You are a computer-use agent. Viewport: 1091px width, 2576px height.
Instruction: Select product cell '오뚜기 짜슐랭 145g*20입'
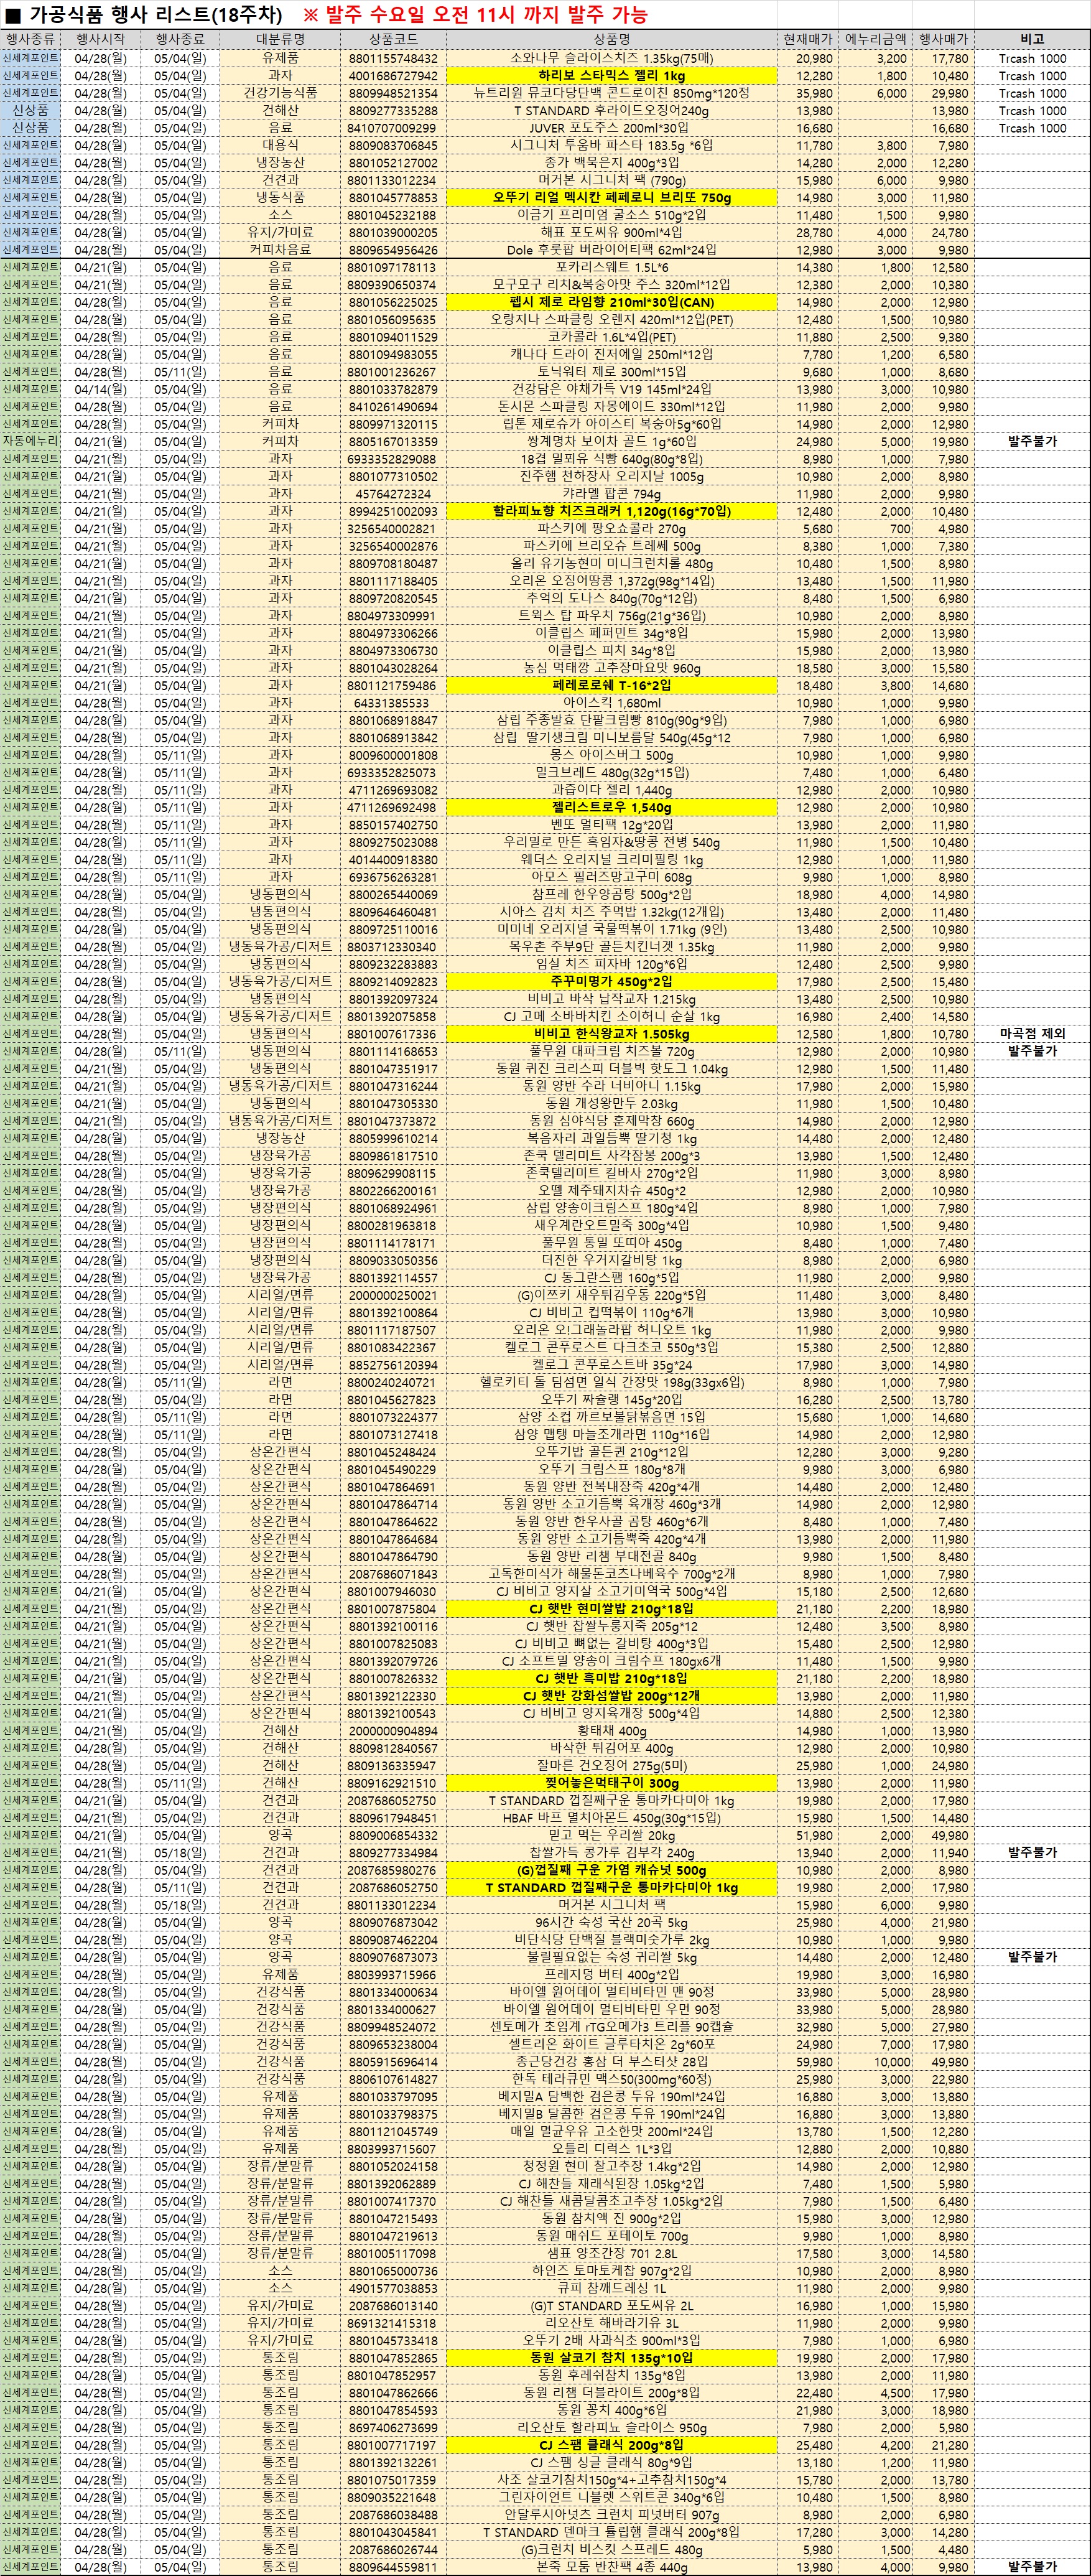[x=612, y=1399]
